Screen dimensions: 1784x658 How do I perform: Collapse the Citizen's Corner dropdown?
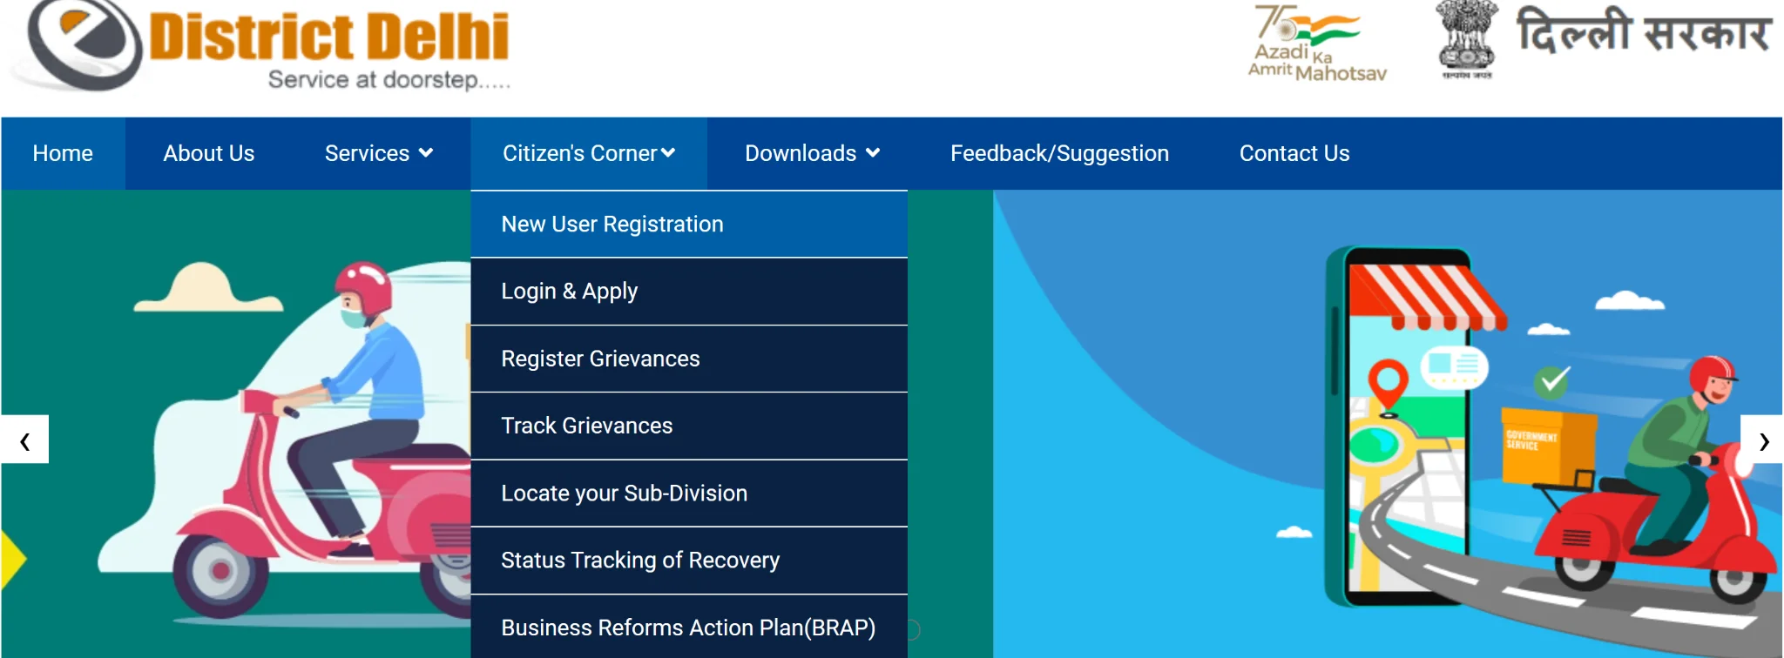tap(588, 153)
